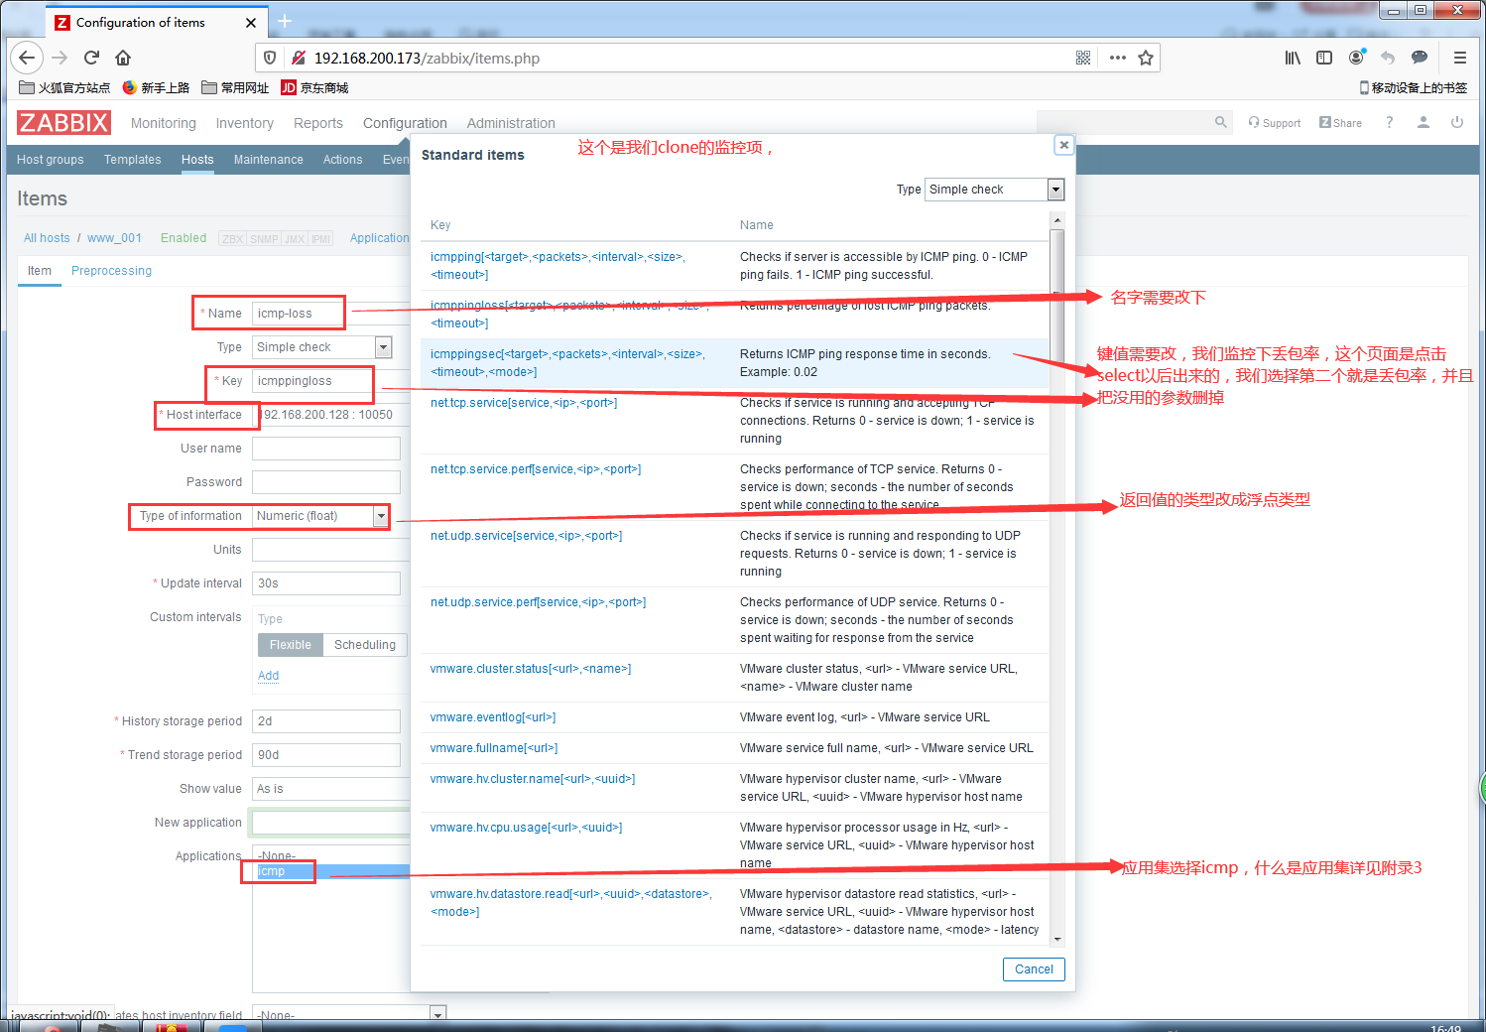Reload the page with the refresh icon

pos(91,58)
